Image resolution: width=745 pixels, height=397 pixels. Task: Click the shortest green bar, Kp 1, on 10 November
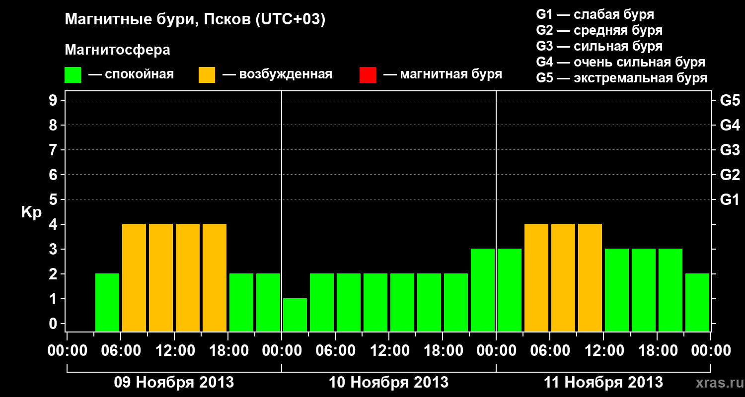(x=295, y=315)
